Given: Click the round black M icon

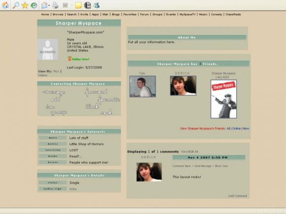Looking at the screenshot, I should point(87,5).
